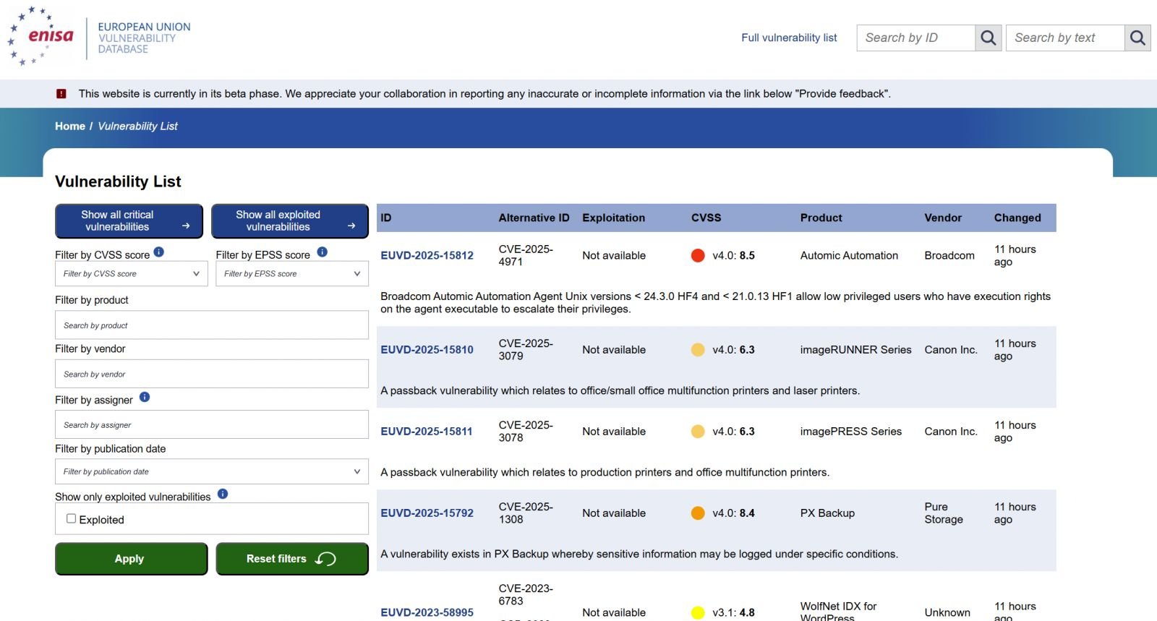The height and width of the screenshot is (621, 1157).
Task: Open vulnerability EUVD-2023-58995
Action: tap(427, 613)
